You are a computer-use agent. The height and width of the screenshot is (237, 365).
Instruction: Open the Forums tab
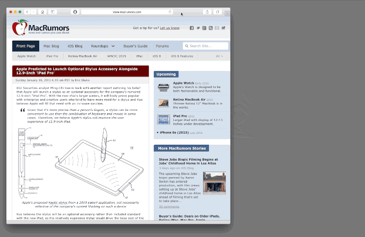point(162,46)
